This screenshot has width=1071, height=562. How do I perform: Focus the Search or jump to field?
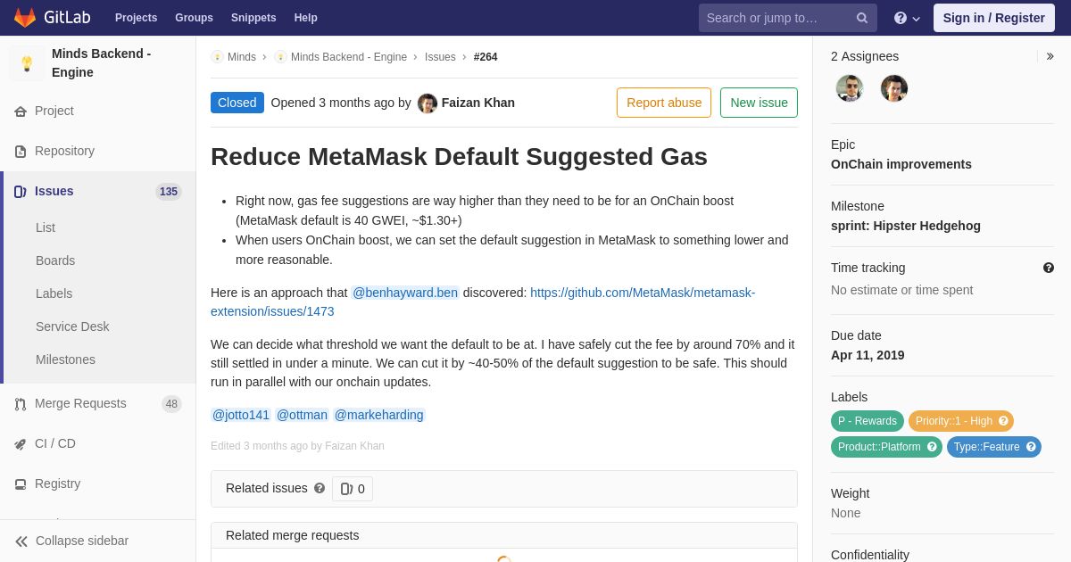coord(776,18)
